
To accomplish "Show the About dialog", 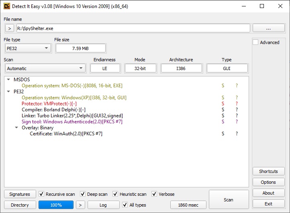I will tap(269, 193).
